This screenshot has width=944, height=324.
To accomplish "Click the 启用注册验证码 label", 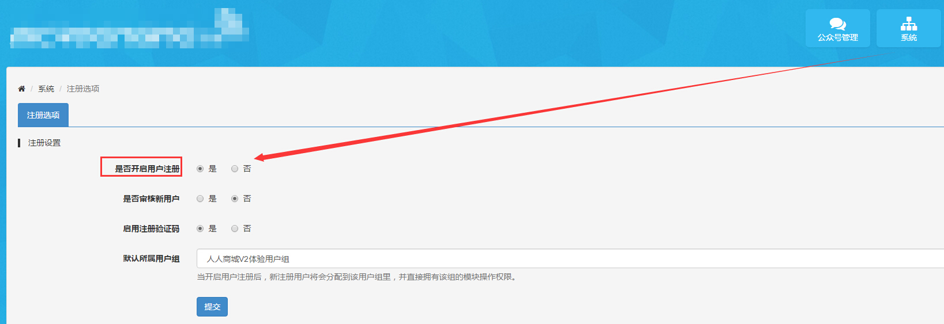I will tap(151, 228).
